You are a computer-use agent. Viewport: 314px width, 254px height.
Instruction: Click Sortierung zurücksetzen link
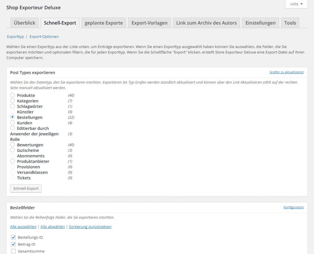point(90,227)
